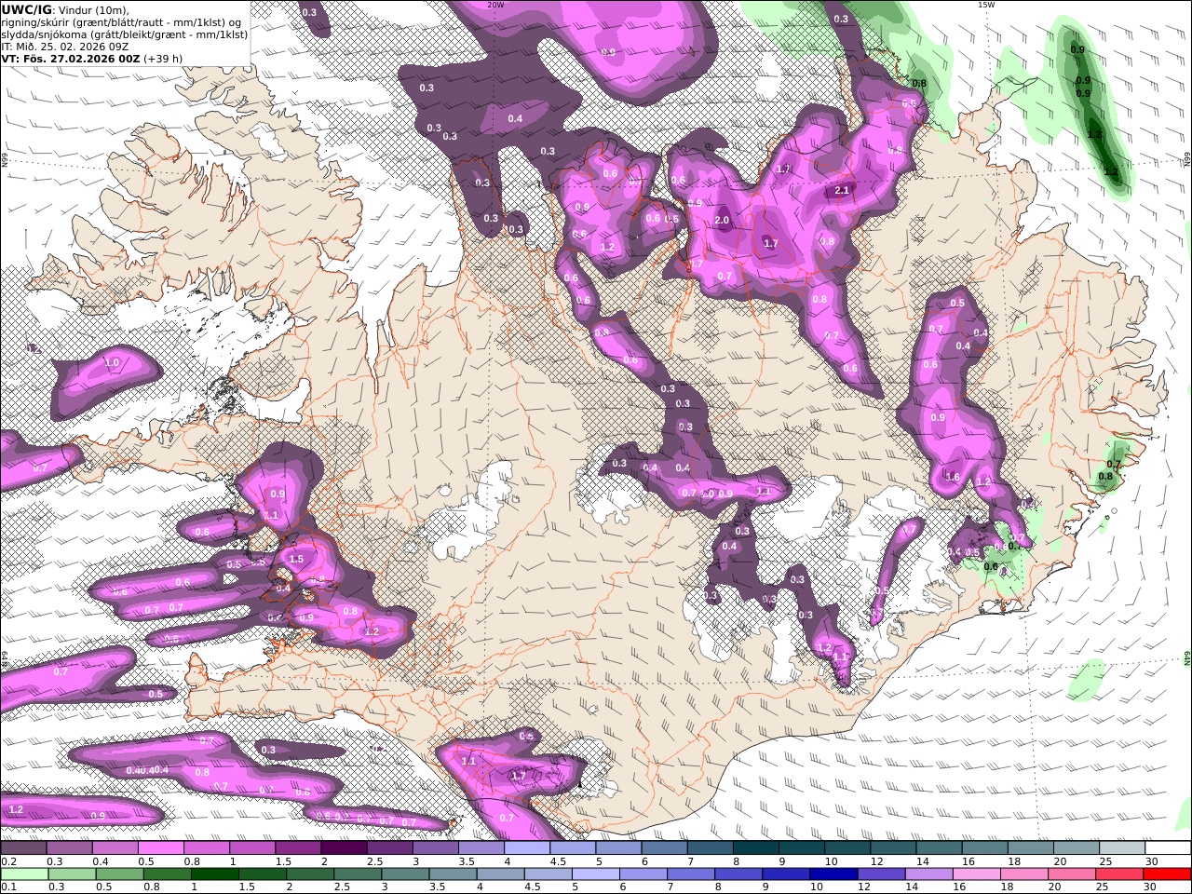
Task: Click the 'IT: Mið. 25. 02. 2026 09Z' line
Action: point(64,47)
